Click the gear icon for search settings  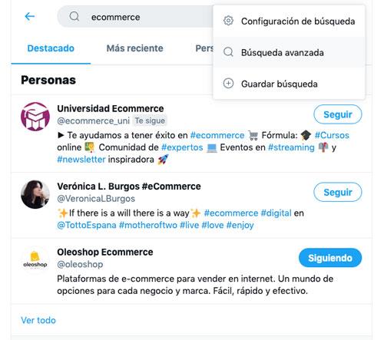coord(228,21)
